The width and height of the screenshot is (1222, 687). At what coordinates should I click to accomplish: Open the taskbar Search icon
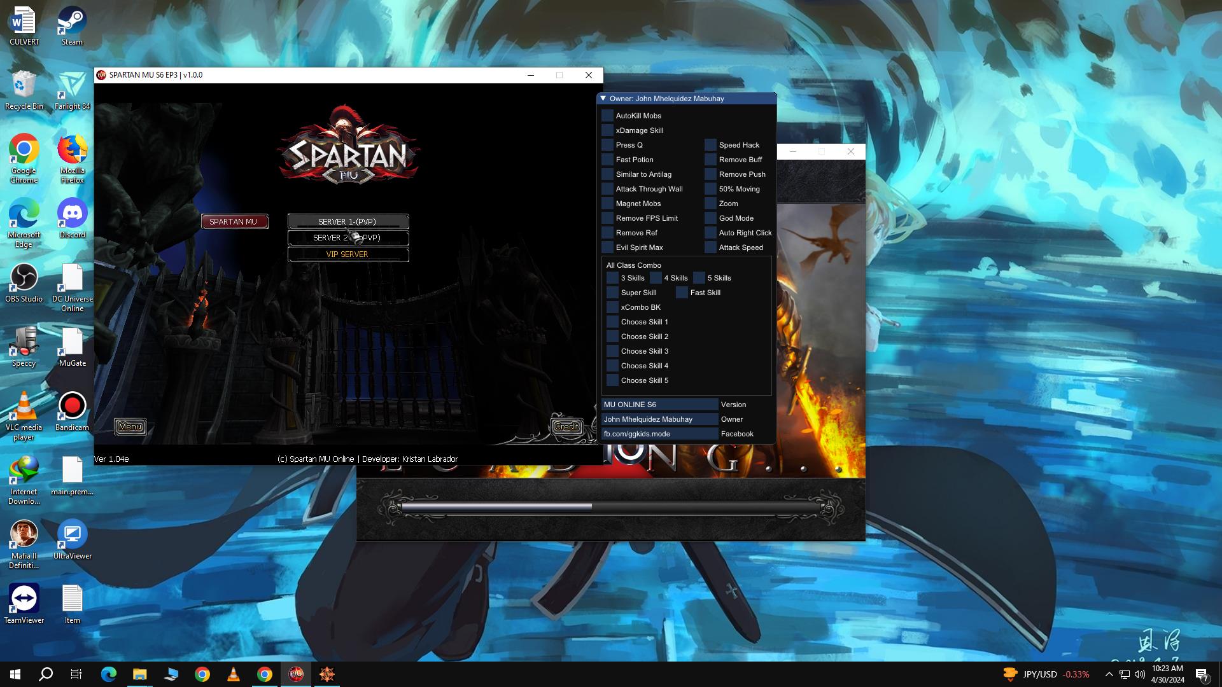(x=46, y=674)
